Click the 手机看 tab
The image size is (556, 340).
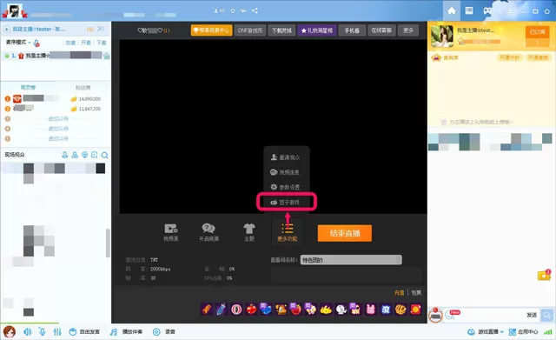click(x=352, y=30)
